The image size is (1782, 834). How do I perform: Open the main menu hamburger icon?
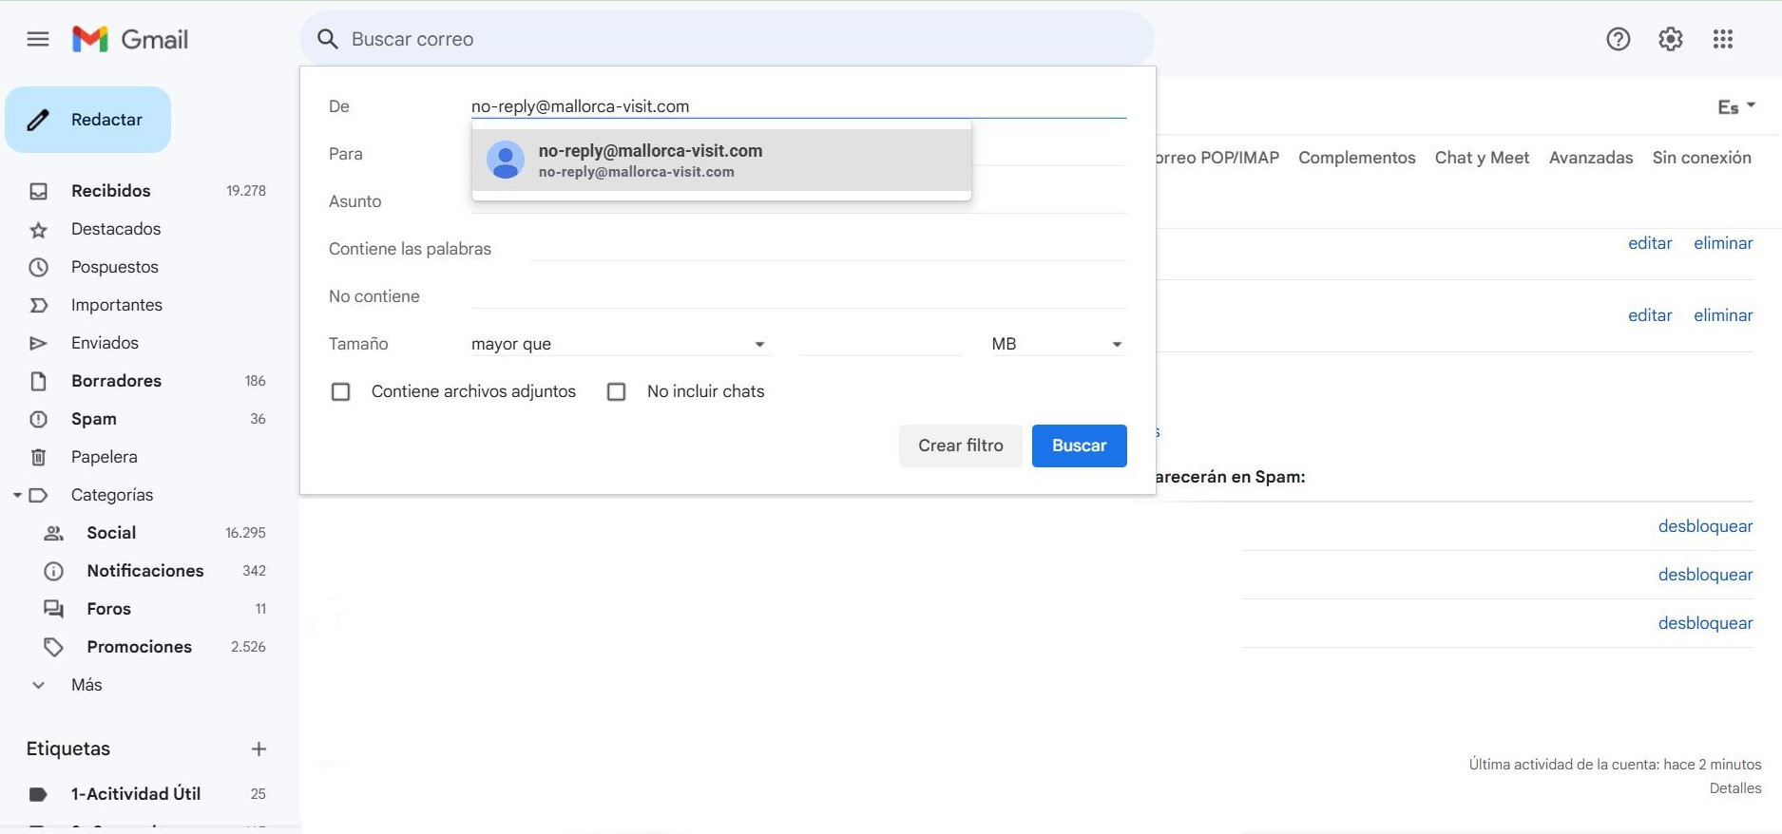(38, 39)
